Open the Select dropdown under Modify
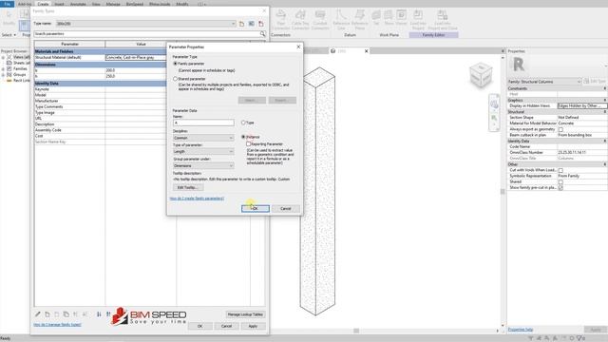Screen dimensions: 608x342 [9, 35]
